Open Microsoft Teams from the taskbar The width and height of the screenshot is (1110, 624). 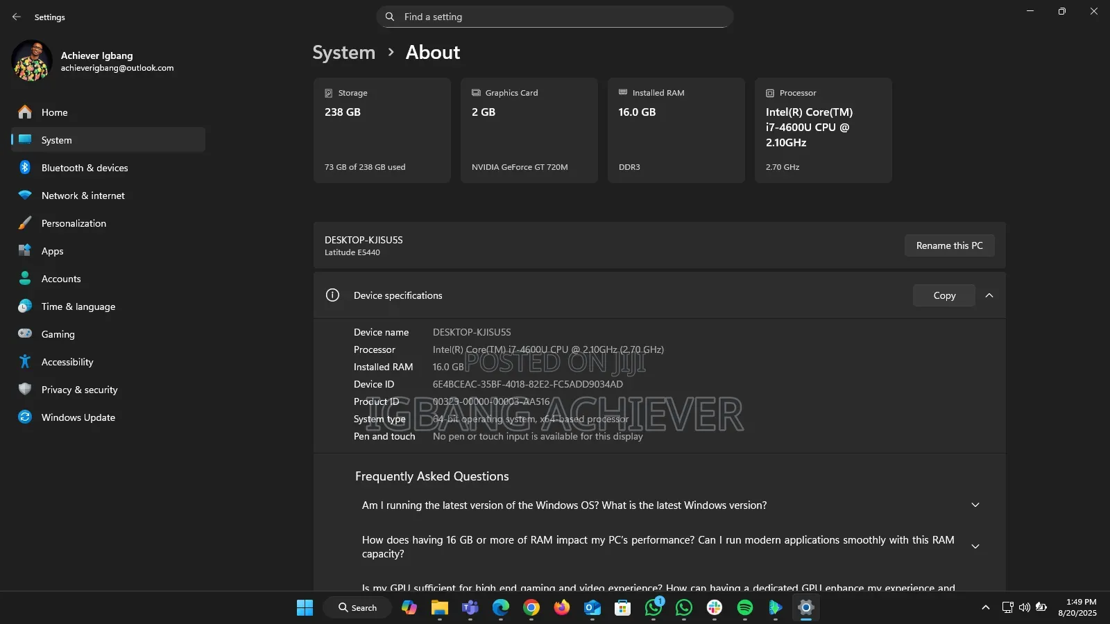[470, 608]
